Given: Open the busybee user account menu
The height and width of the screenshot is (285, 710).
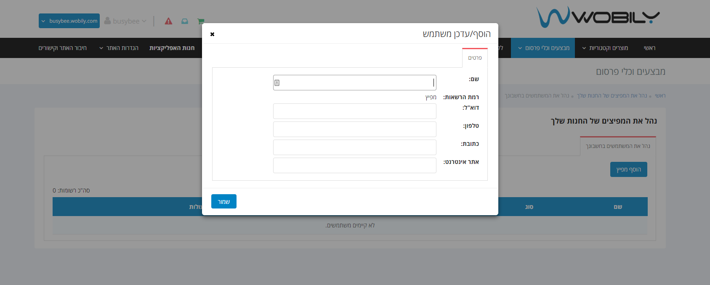Looking at the screenshot, I should tap(125, 21).
